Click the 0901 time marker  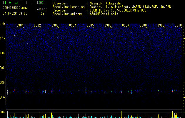click(x=20, y=25)
